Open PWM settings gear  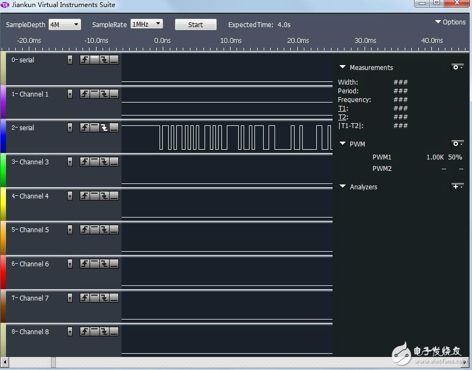click(x=457, y=144)
